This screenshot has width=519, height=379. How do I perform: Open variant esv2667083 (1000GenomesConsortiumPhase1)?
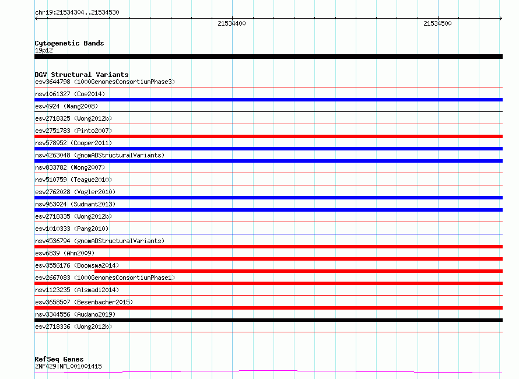[x=105, y=278]
